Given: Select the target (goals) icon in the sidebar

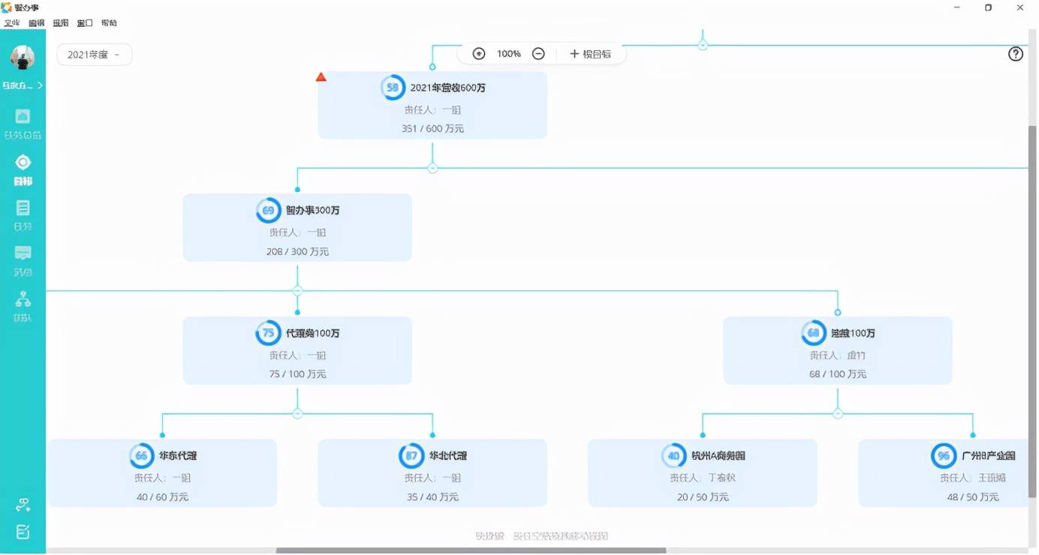Looking at the screenshot, I should tap(23, 162).
